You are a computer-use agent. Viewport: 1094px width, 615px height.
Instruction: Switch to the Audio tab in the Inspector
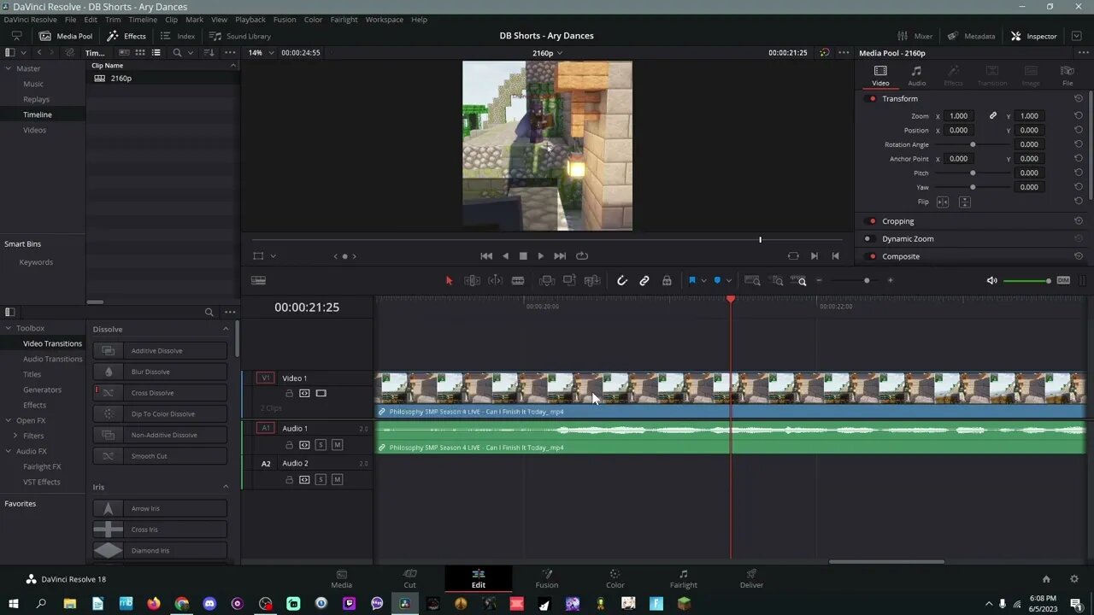[x=916, y=75]
